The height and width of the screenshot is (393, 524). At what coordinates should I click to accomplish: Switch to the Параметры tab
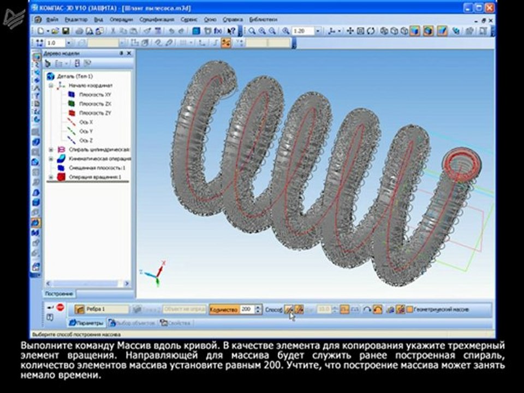click(86, 323)
